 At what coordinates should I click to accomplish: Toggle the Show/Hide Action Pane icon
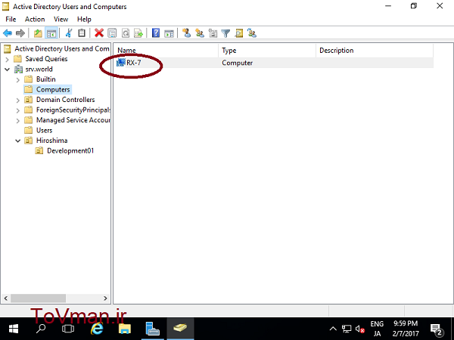(x=169, y=33)
